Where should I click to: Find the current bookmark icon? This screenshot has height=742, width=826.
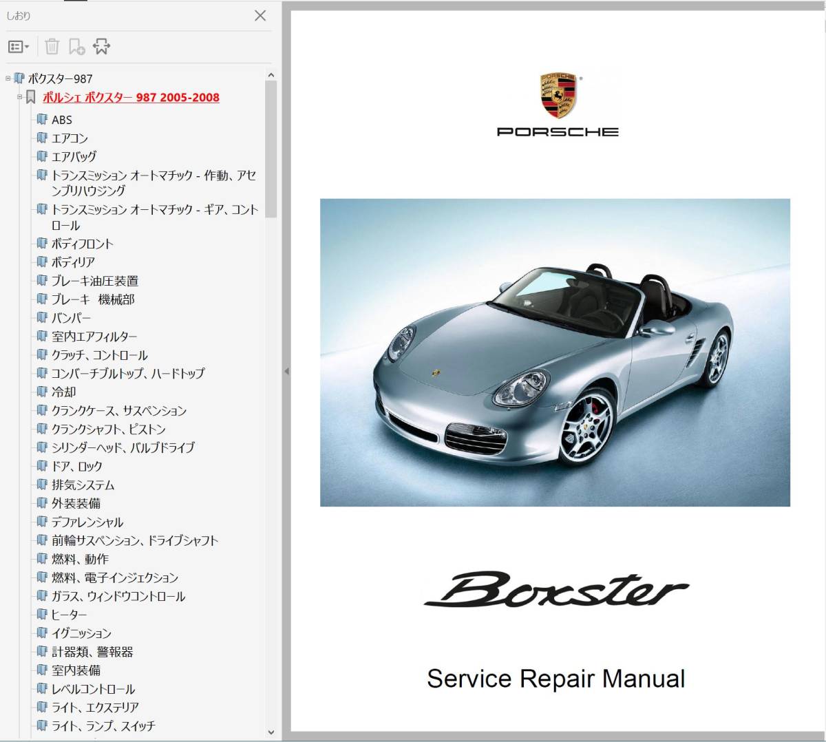pos(101,47)
